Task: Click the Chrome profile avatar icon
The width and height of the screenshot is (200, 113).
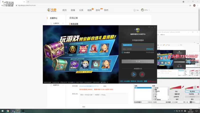Action: coord(194,5)
